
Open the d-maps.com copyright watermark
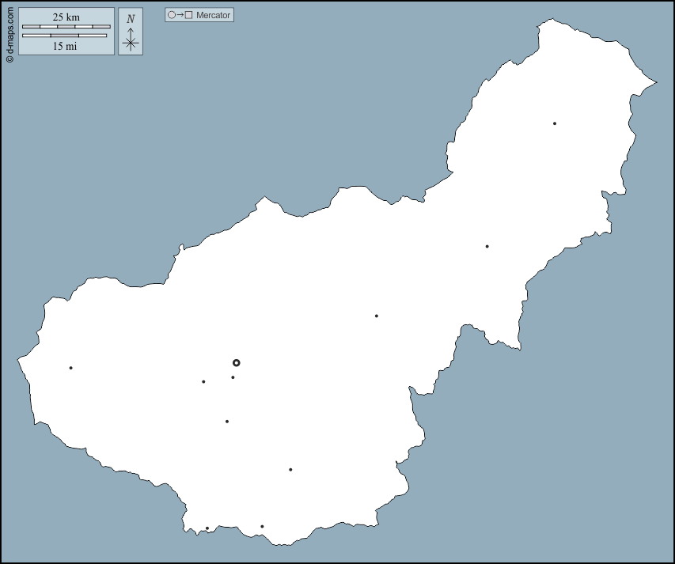point(9,33)
